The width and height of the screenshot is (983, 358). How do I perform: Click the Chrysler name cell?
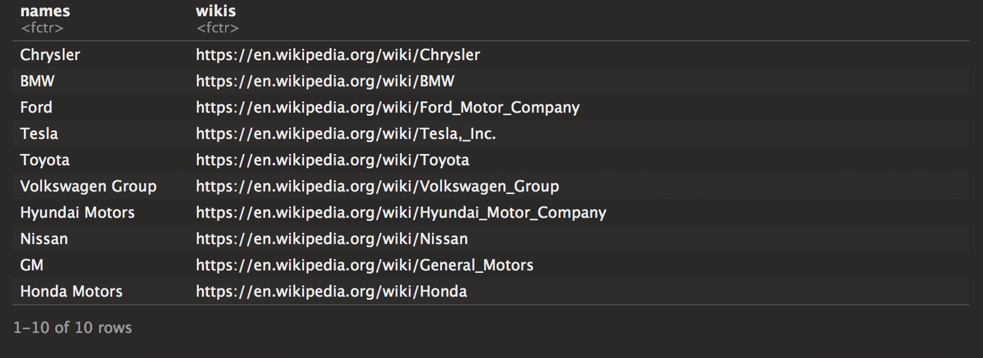pyautogui.click(x=50, y=55)
